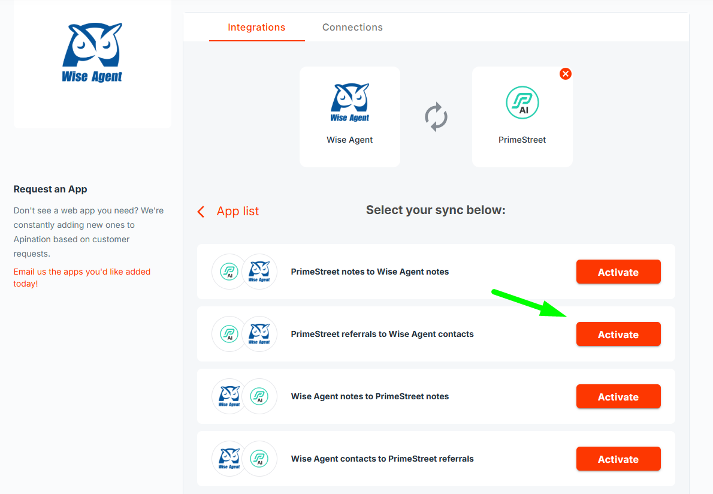Activate Wise Agent contacts to PrimeStreet referrals
The width and height of the screenshot is (713, 494).
pyautogui.click(x=618, y=459)
